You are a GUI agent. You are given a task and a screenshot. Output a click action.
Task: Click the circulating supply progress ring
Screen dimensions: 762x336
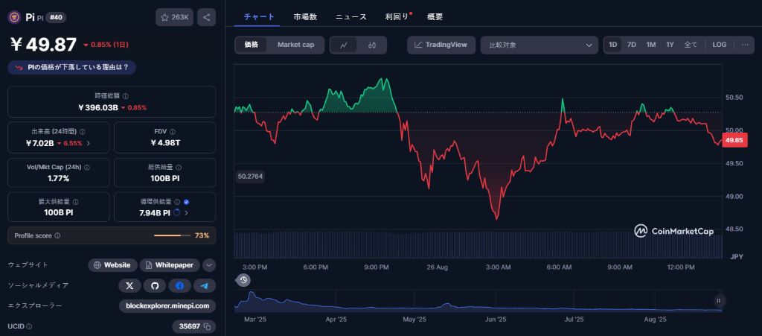(x=177, y=212)
